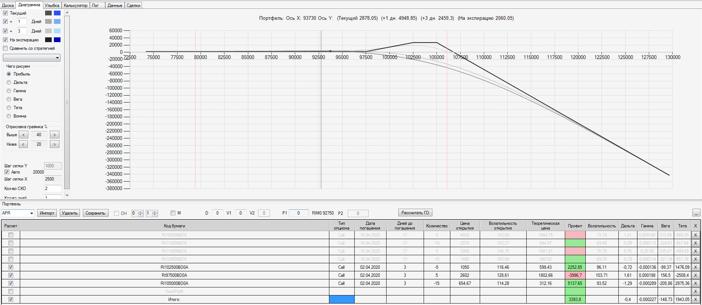Click the Кол-во СКО input field
The height and width of the screenshot is (305, 702).
(53, 189)
